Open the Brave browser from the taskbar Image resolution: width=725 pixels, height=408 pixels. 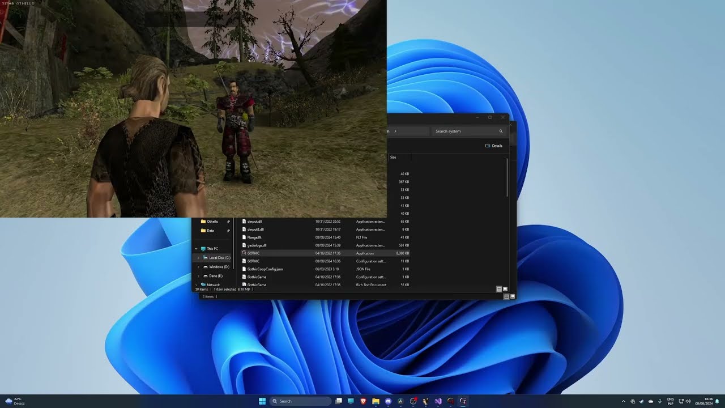(363, 401)
